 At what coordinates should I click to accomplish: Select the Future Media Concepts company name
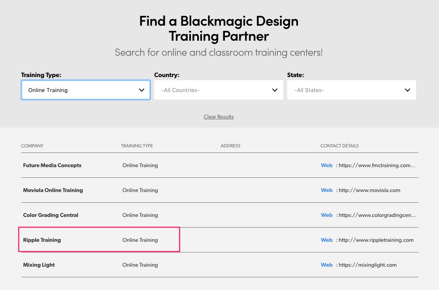tap(52, 166)
